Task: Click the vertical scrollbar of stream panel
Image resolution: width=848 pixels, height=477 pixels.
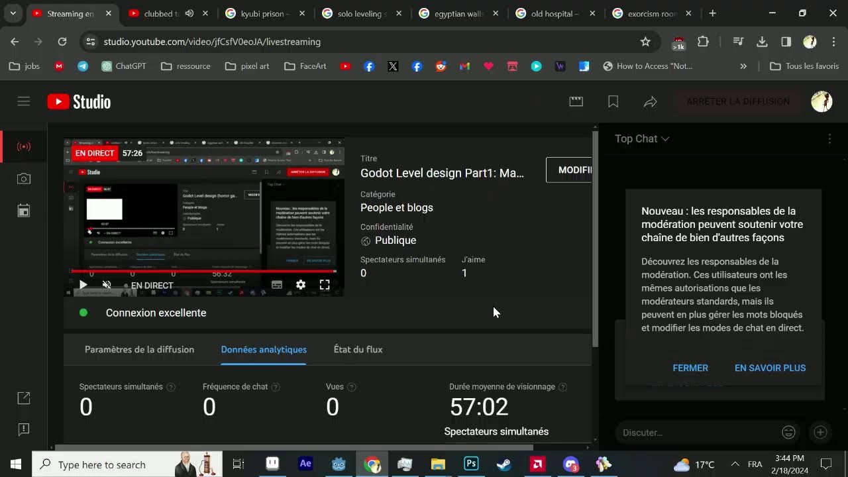Action: [595, 238]
